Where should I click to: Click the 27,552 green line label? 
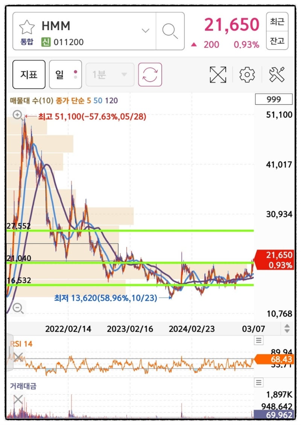pos(19,226)
